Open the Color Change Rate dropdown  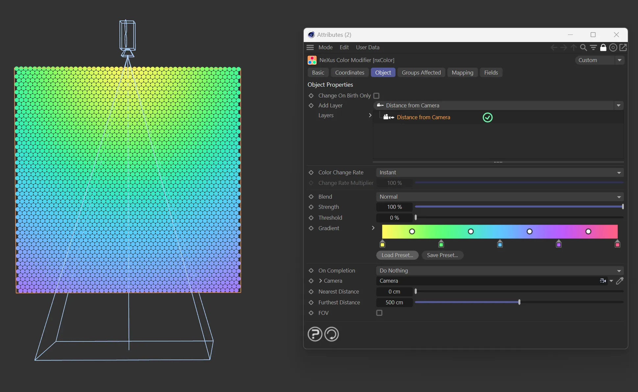click(x=499, y=172)
